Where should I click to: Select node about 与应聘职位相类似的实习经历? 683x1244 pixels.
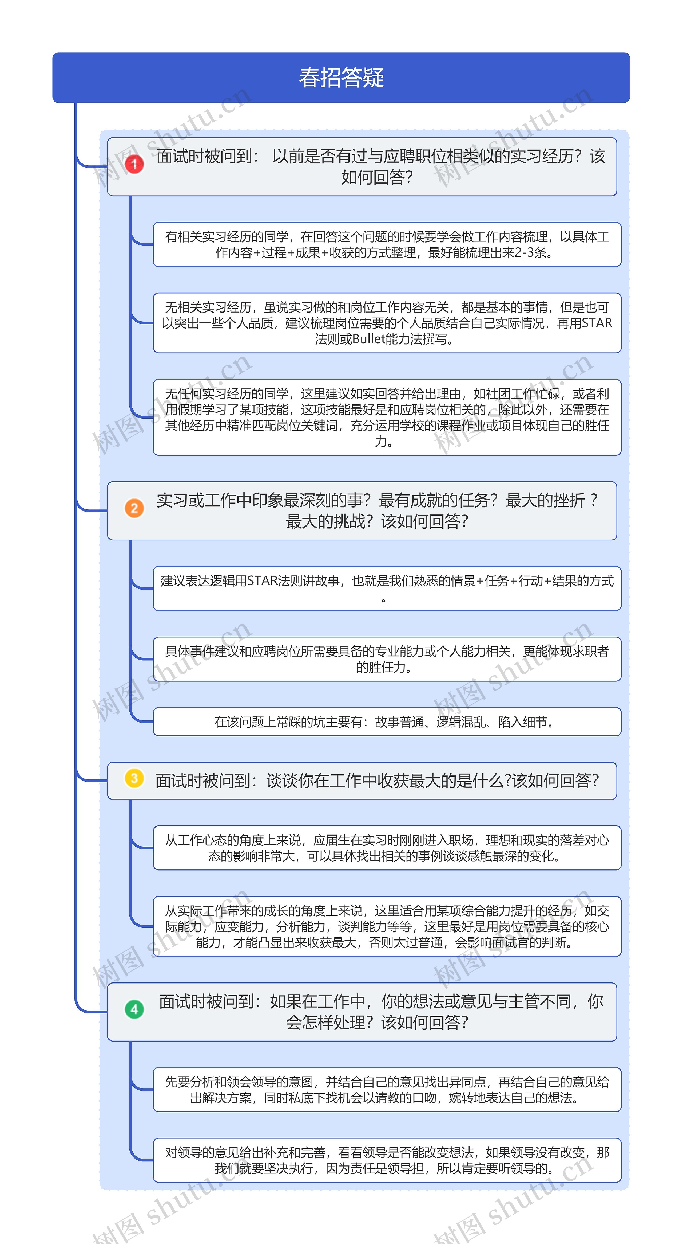coord(362,167)
